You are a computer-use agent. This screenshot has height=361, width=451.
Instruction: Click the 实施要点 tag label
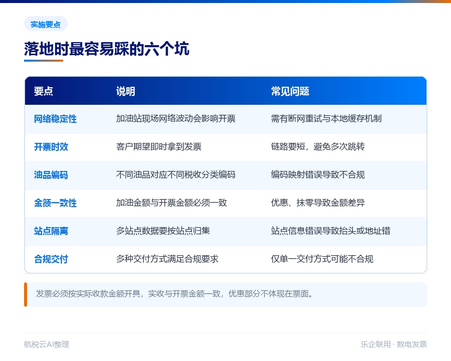(x=46, y=24)
